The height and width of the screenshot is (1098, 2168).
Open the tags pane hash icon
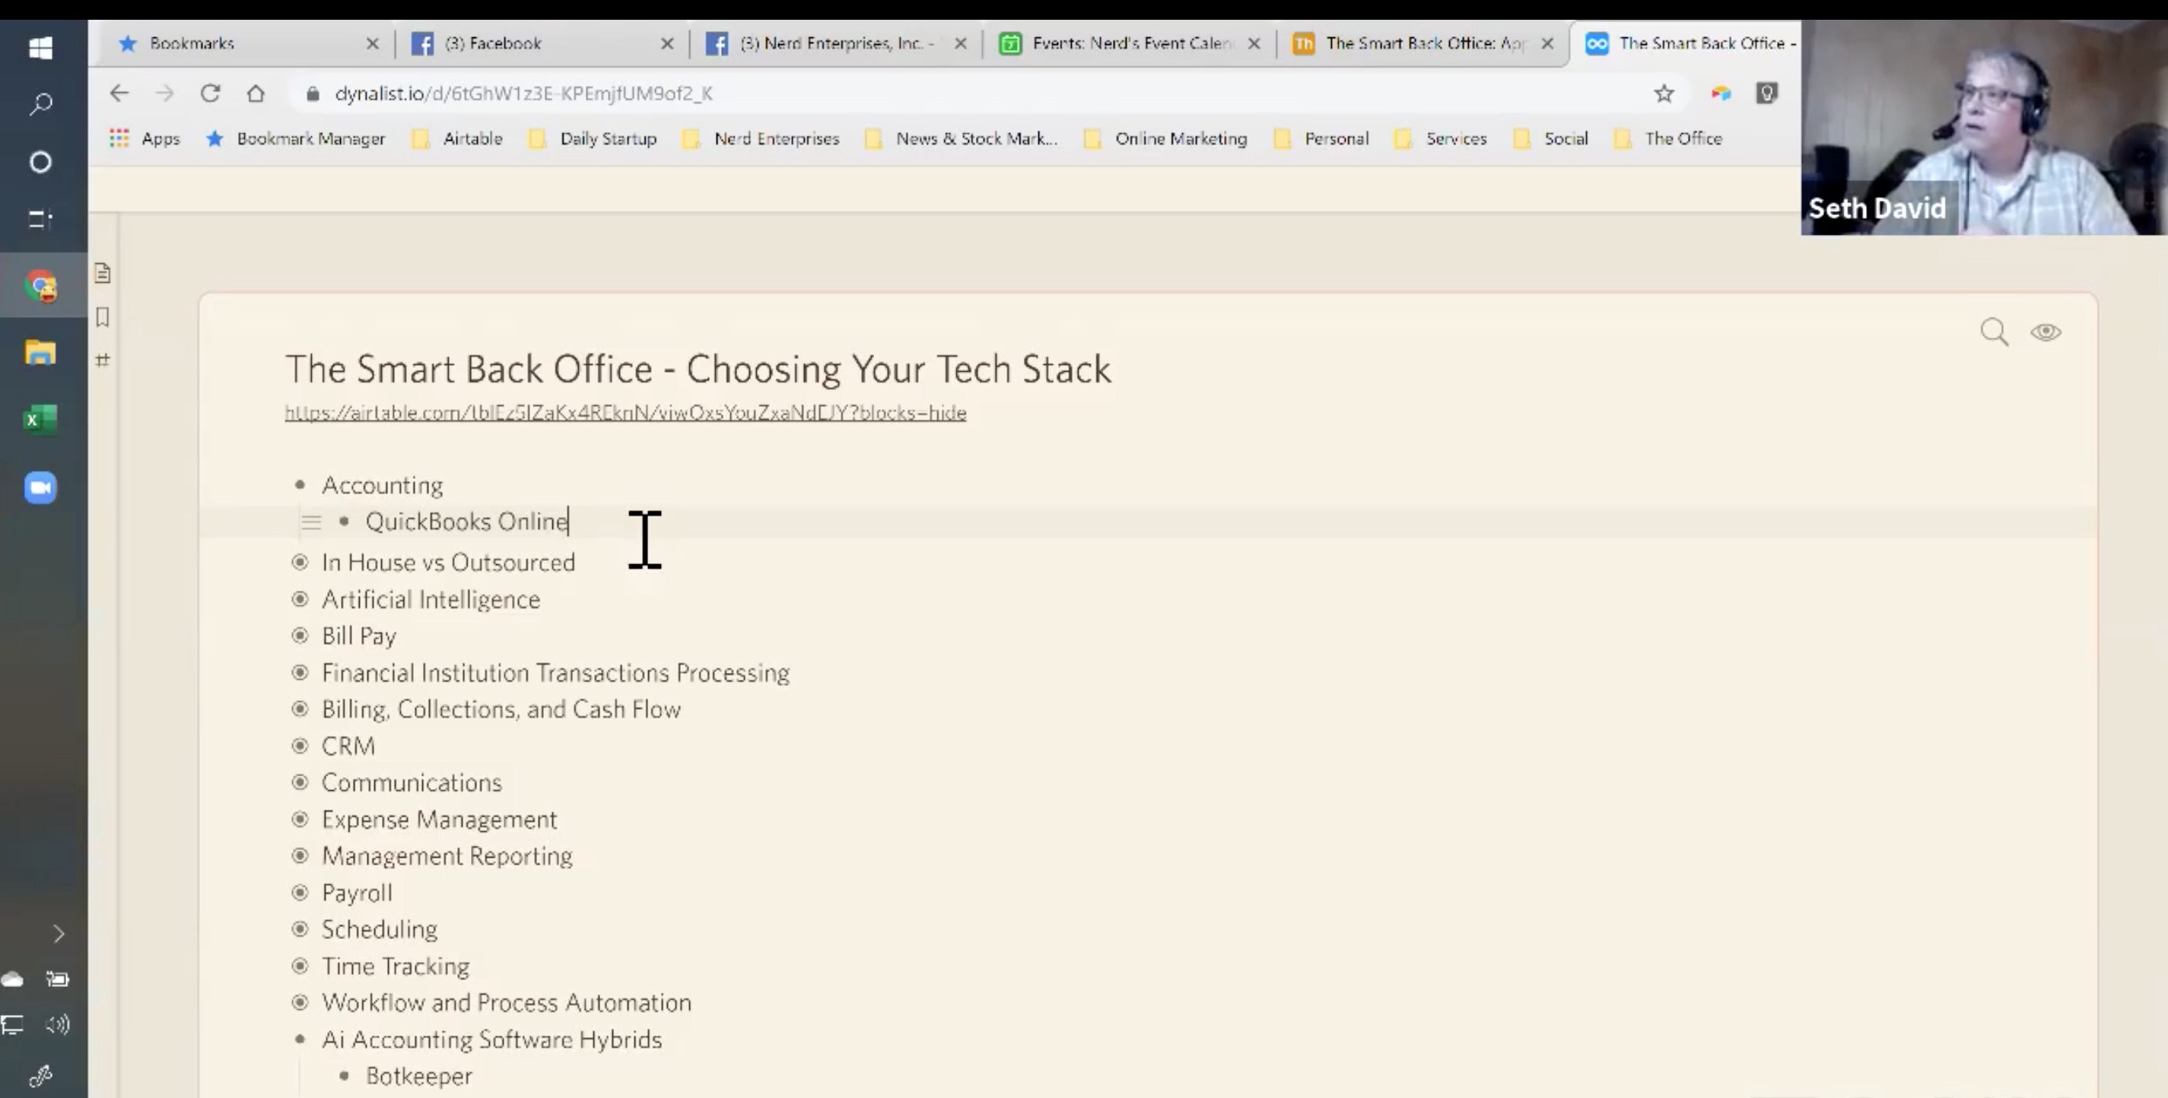point(103,360)
